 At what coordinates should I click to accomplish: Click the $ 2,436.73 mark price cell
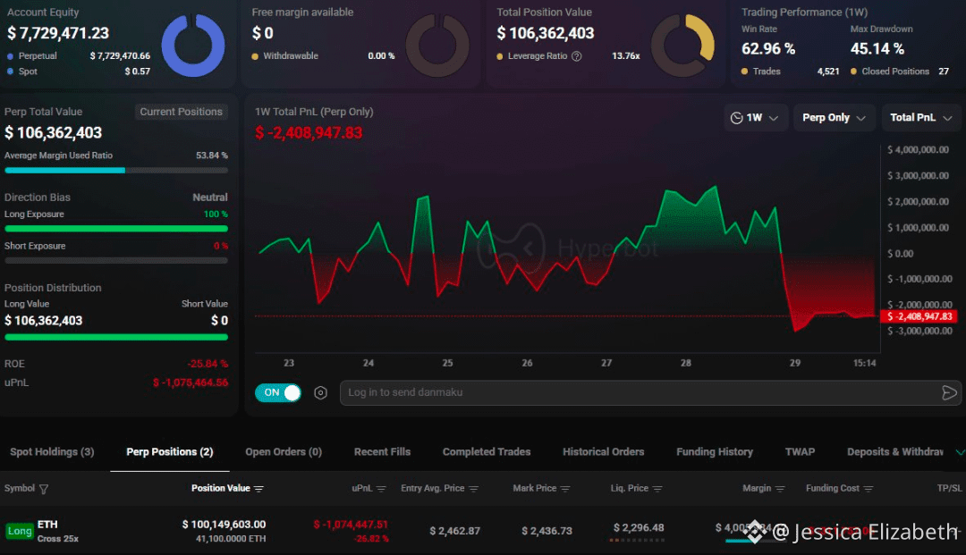547,530
